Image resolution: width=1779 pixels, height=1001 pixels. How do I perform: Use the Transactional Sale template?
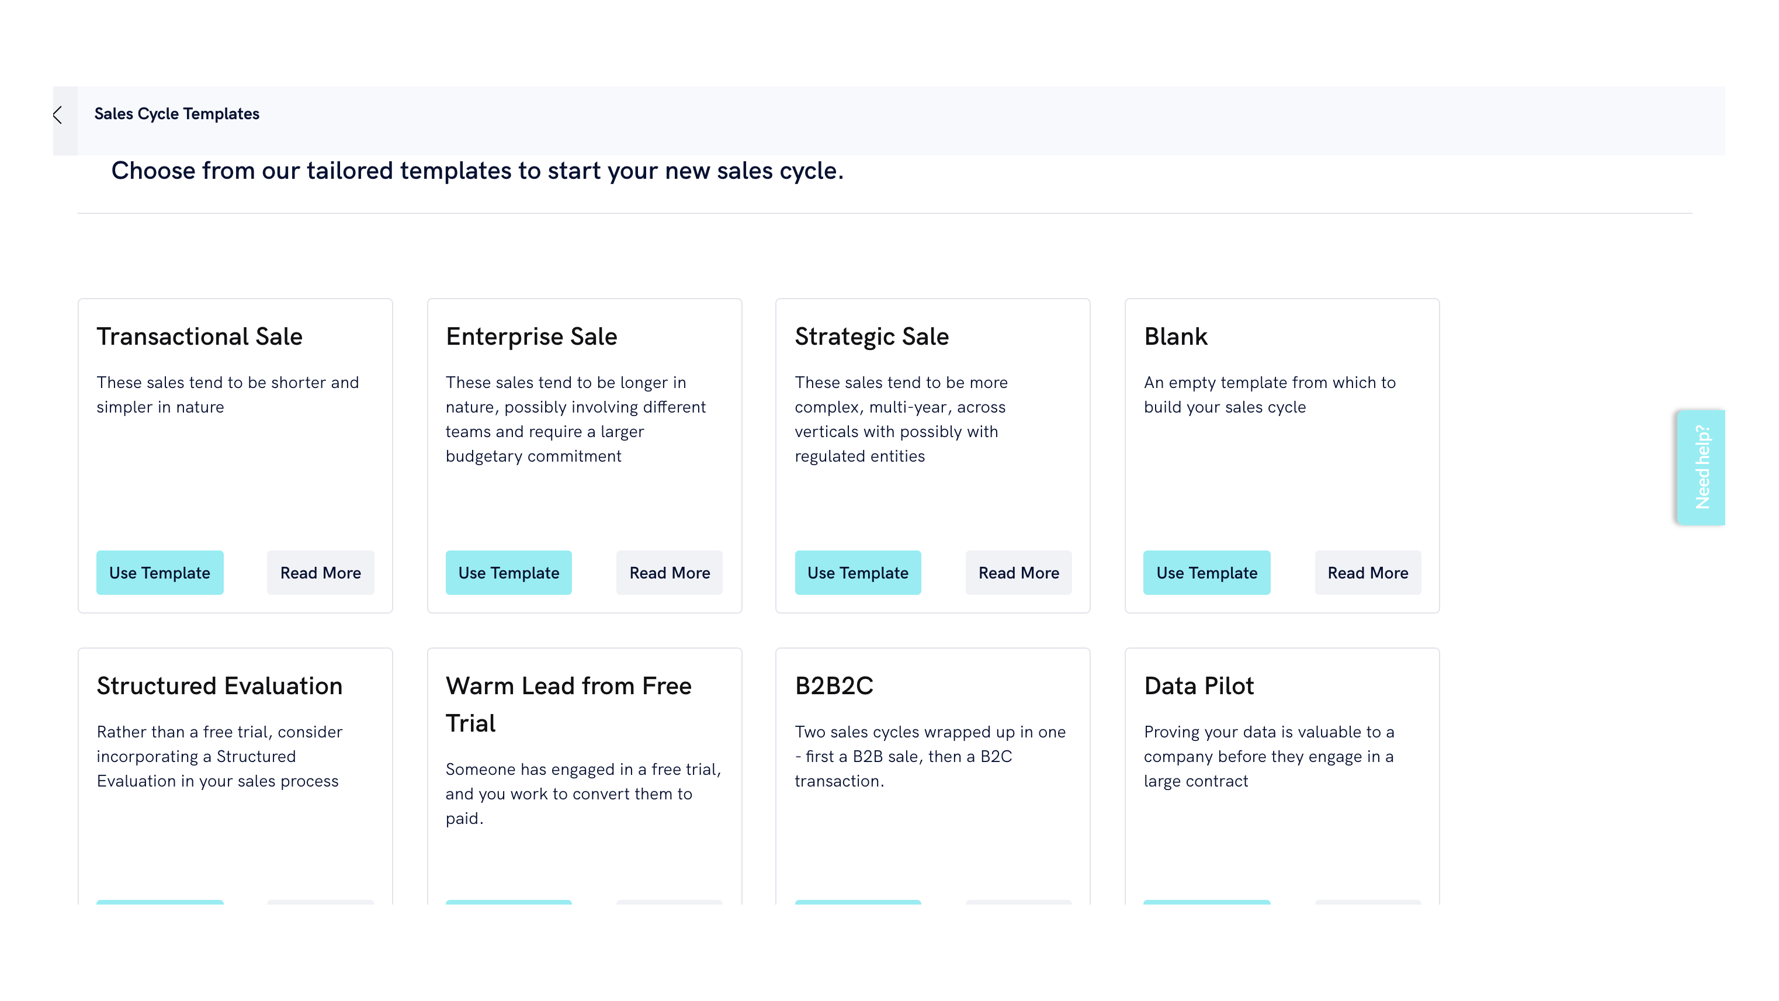tap(159, 572)
